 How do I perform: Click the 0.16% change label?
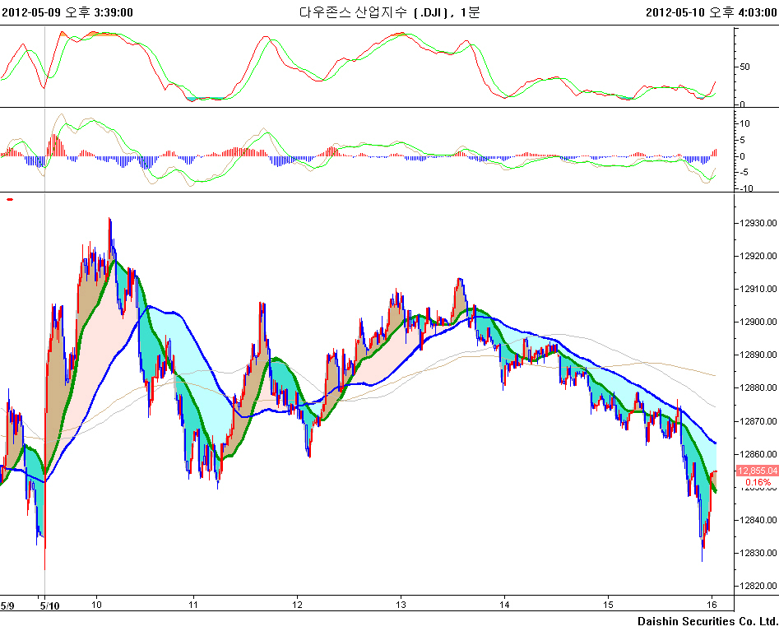pos(758,482)
